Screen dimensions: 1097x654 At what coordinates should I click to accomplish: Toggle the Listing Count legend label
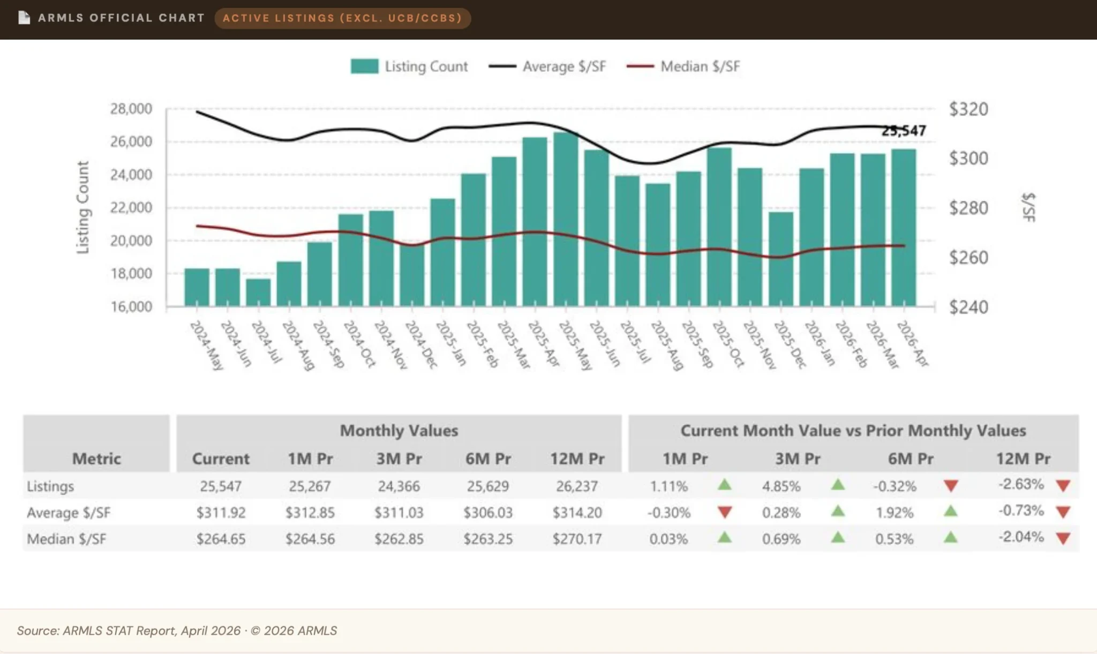[x=426, y=66]
